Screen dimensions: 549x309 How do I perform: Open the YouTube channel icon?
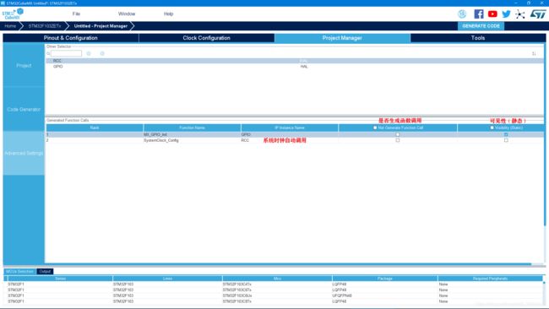tap(492, 14)
